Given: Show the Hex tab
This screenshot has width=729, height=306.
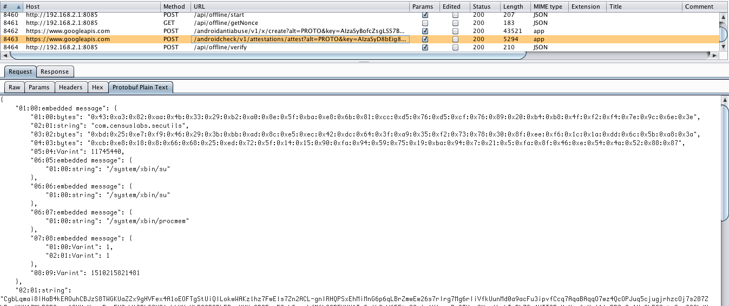Looking at the screenshot, I should (97, 87).
